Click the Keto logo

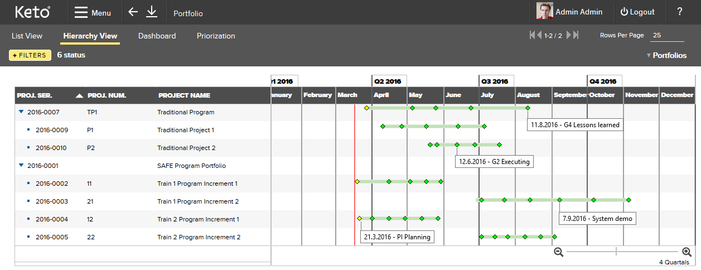[x=32, y=12]
